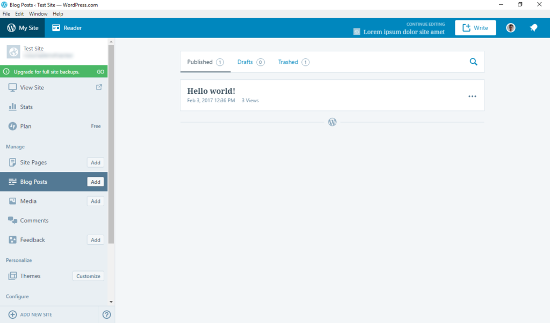The width and height of the screenshot is (550, 323).
Task: Open help via the question mark icon
Action: (x=106, y=314)
